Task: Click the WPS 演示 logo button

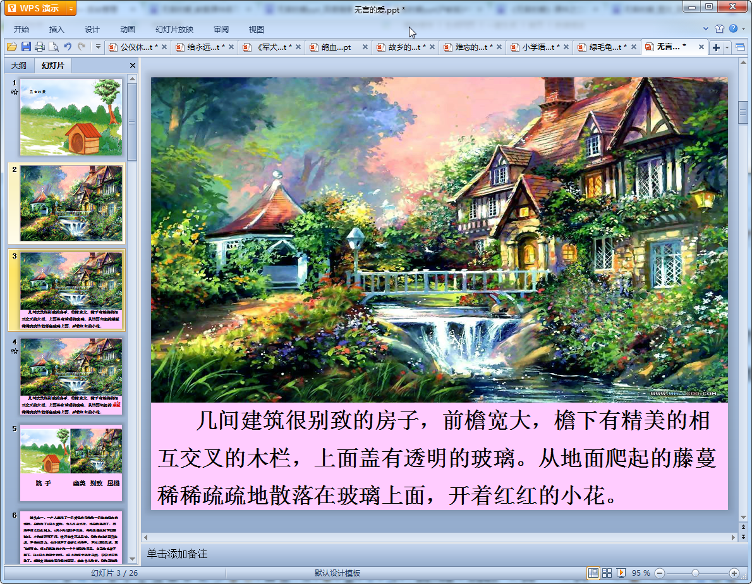Action: (35, 9)
